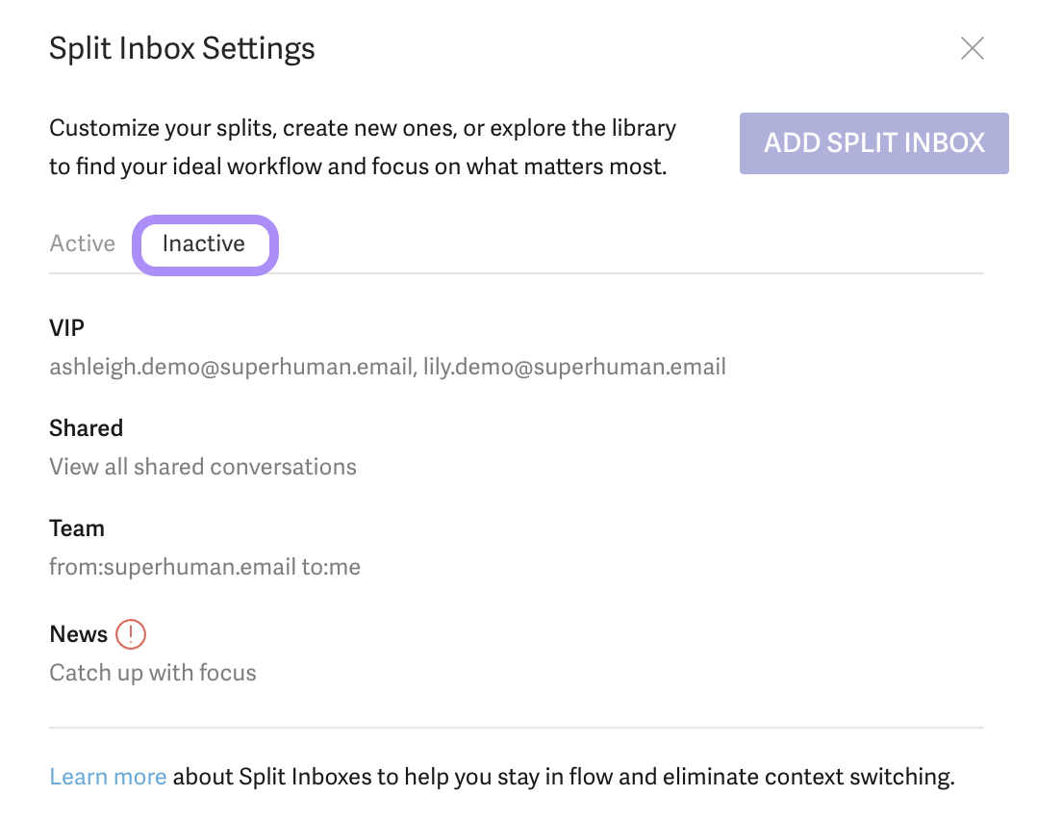Open the Learn more link about Split Inboxes
1037x822 pixels.
(x=108, y=776)
